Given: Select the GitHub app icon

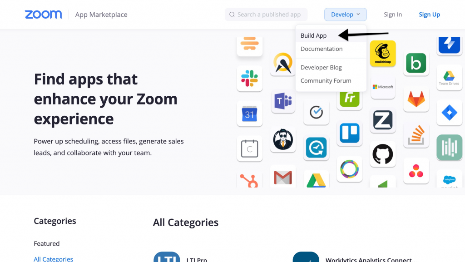Looking at the screenshot, I should [x=383, y=154].
